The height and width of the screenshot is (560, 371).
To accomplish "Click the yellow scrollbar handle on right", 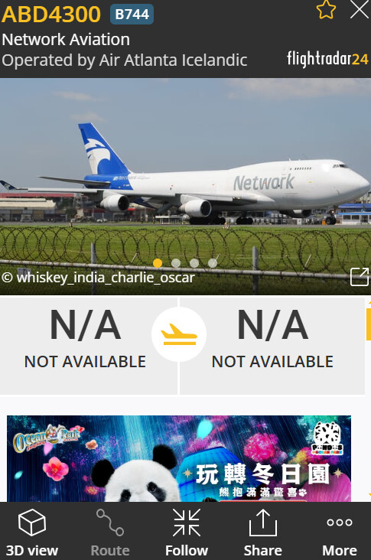I will [369, 324].
